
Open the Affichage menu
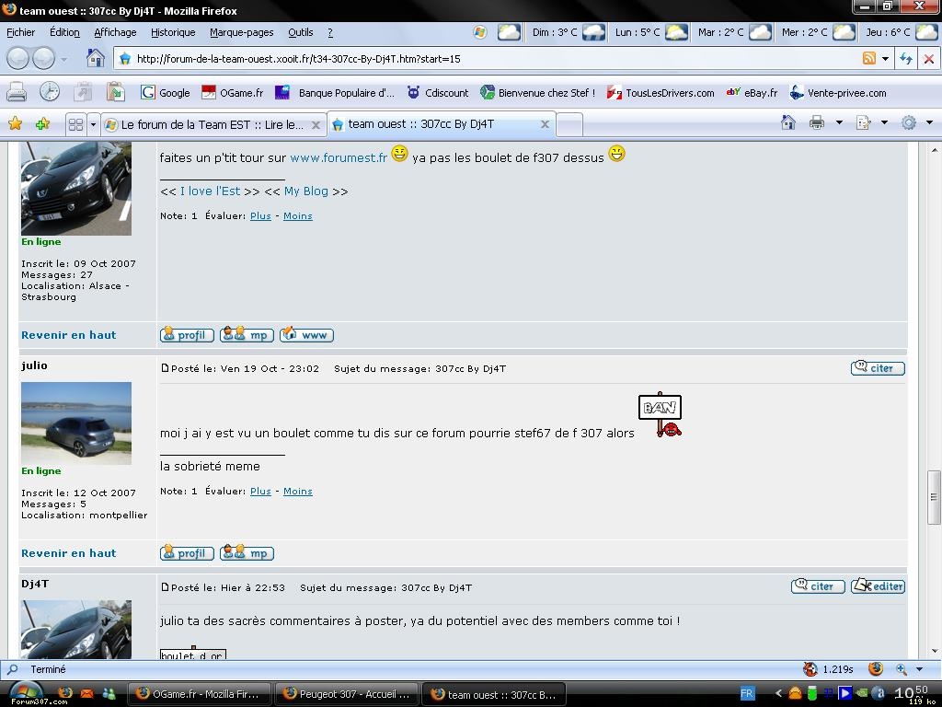click(115, 32)
